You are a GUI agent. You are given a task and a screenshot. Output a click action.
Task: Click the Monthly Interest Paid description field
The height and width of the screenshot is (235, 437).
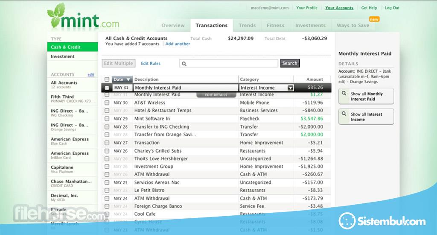pos(186,88)
